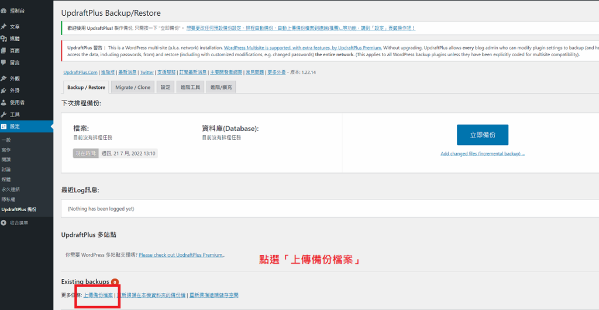This screenshot has width=599, height=310.
Task: Click the 頁面 pages icon
Action: tap(4, 50)
